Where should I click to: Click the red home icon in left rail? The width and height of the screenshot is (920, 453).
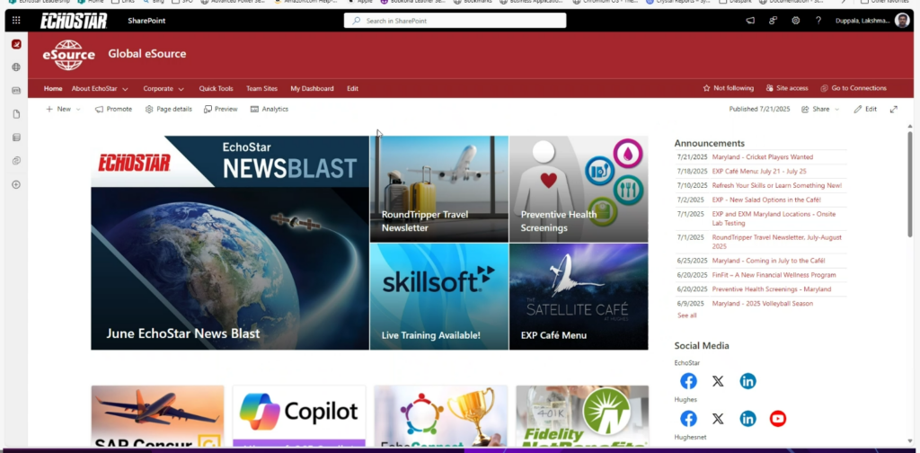tap(16, 44)
